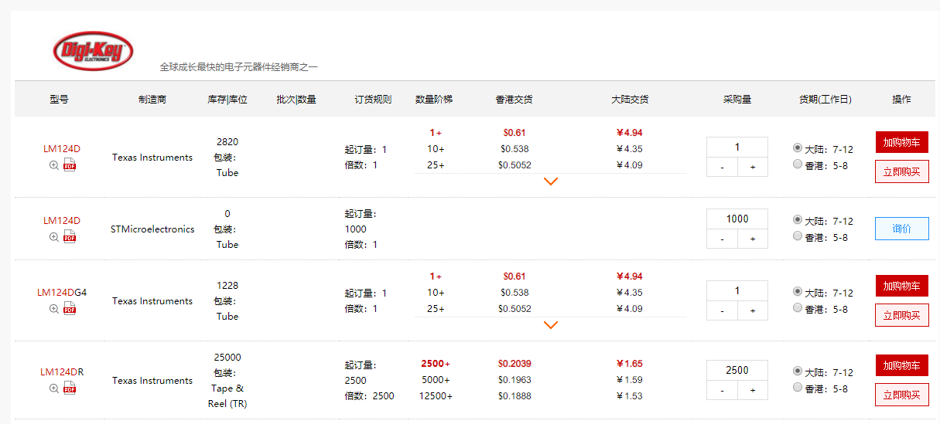Image resolution: width=940 pixels, height=424 pixels.
Task: Decrease quantity with minus for first LM124D
Action: coord(722,167)
